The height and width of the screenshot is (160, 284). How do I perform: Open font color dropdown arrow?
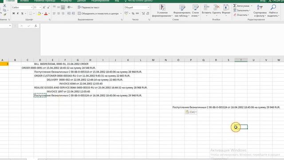click(49, 14)
